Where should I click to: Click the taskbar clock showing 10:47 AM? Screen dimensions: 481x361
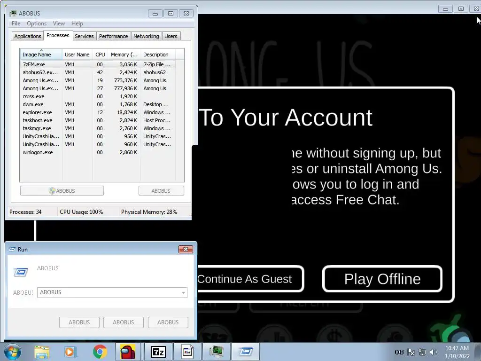point(457,352)
